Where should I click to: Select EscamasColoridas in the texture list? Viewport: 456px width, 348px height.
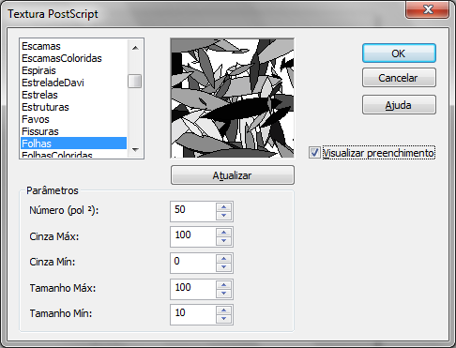[x=74, y=58]
